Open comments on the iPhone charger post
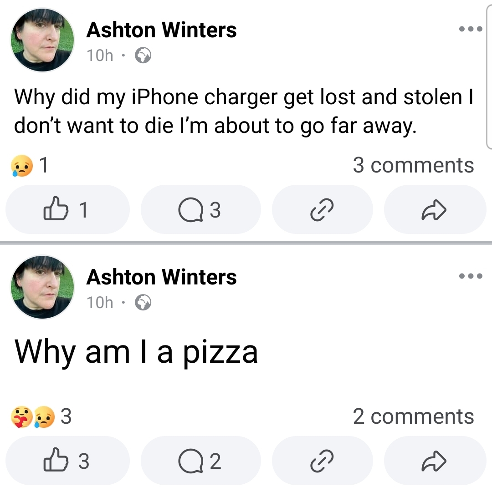 coord(200,209)
